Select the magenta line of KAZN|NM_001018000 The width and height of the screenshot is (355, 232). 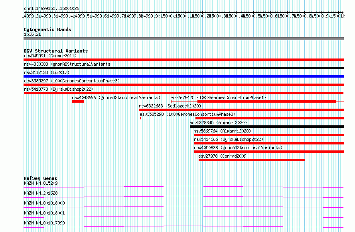pyautogui.click(x=183, y=207)
